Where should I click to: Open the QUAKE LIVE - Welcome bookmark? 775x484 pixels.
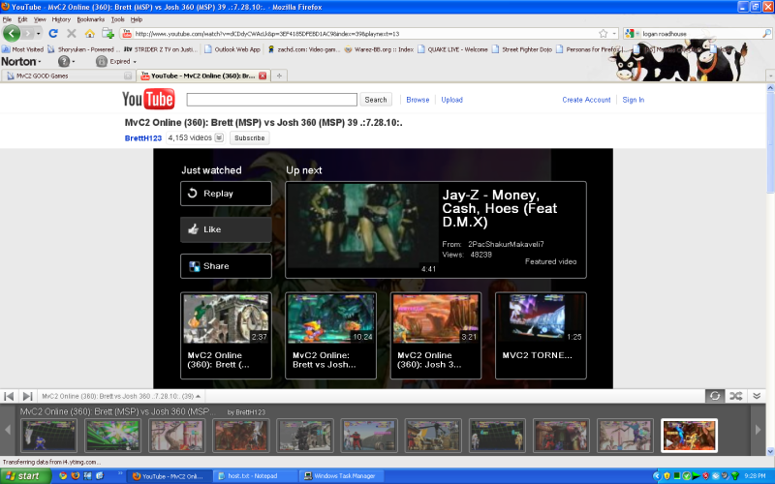point(452,49)
